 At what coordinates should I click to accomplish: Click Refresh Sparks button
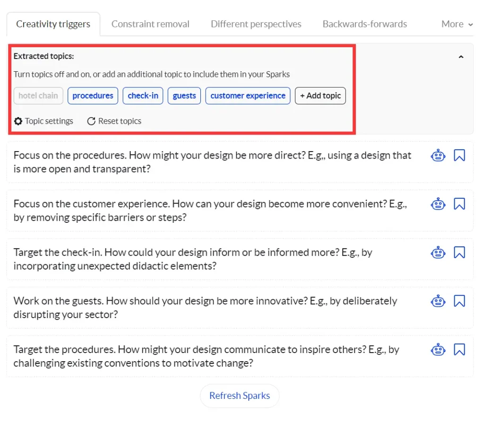tap(240, 396)
